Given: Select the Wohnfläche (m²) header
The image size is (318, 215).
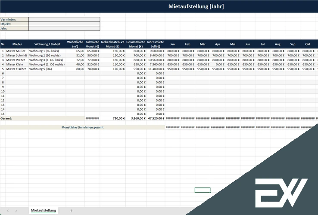Looking at the screenshot, I should pyautogui.click(x=75, y=44).
